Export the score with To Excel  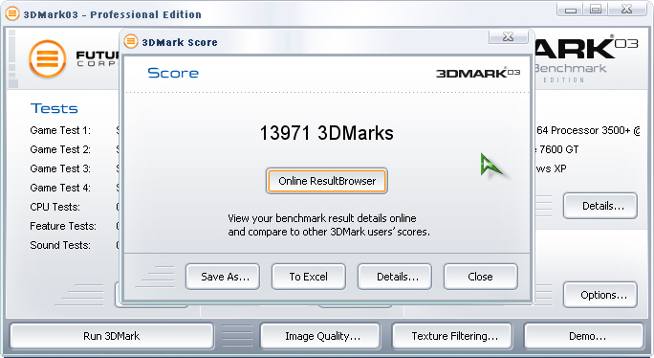pyautogui.click(x=309, y=277)
